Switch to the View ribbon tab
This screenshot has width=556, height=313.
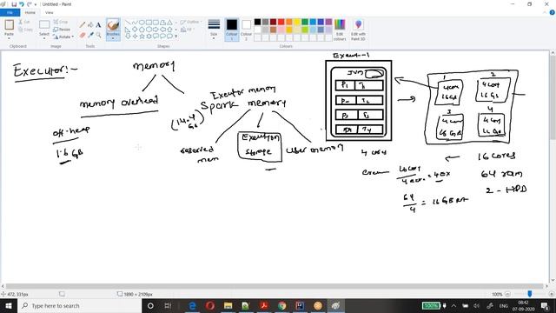(x=49, y=12)
